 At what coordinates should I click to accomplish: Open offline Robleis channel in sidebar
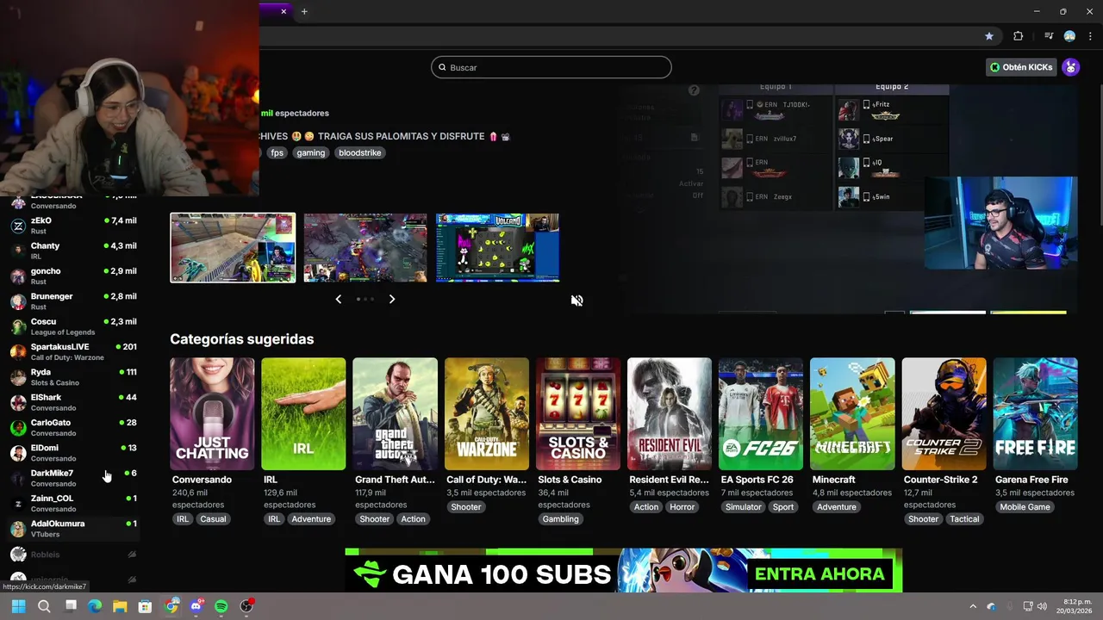tap(73, 555)
